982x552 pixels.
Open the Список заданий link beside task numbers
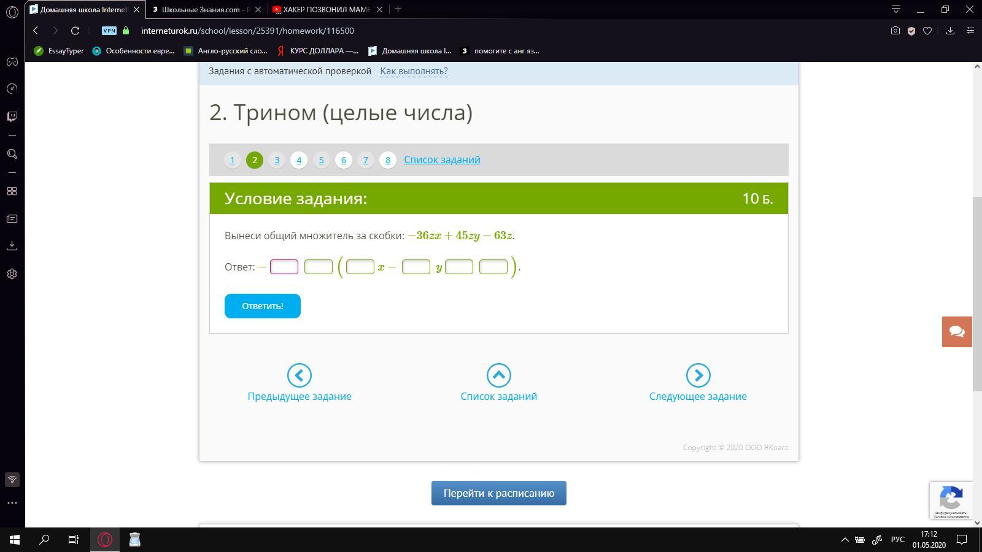[x=442, y=159]
